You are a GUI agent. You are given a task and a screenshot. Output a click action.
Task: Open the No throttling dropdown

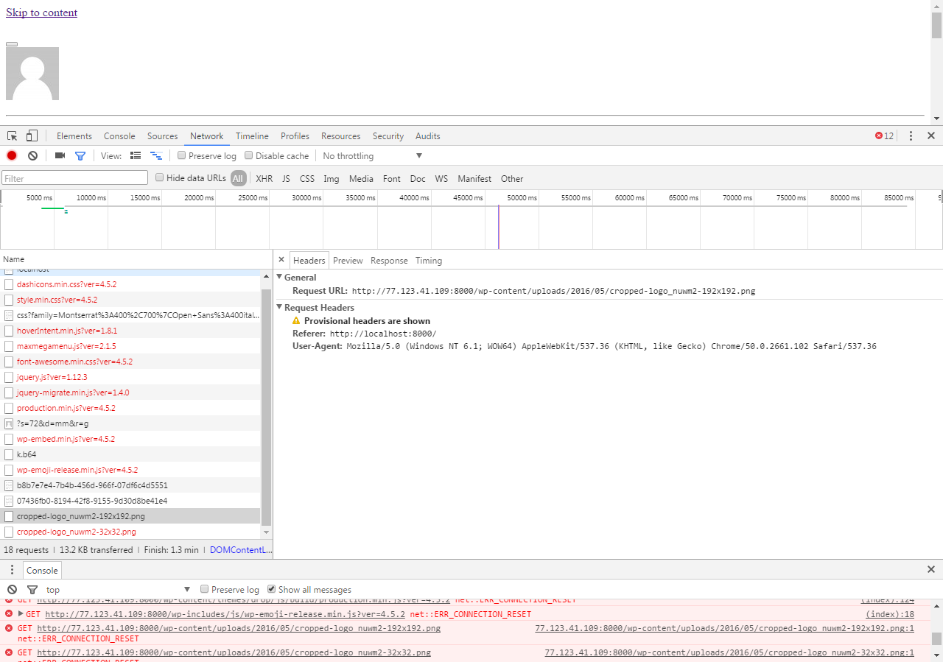point(372,156)
